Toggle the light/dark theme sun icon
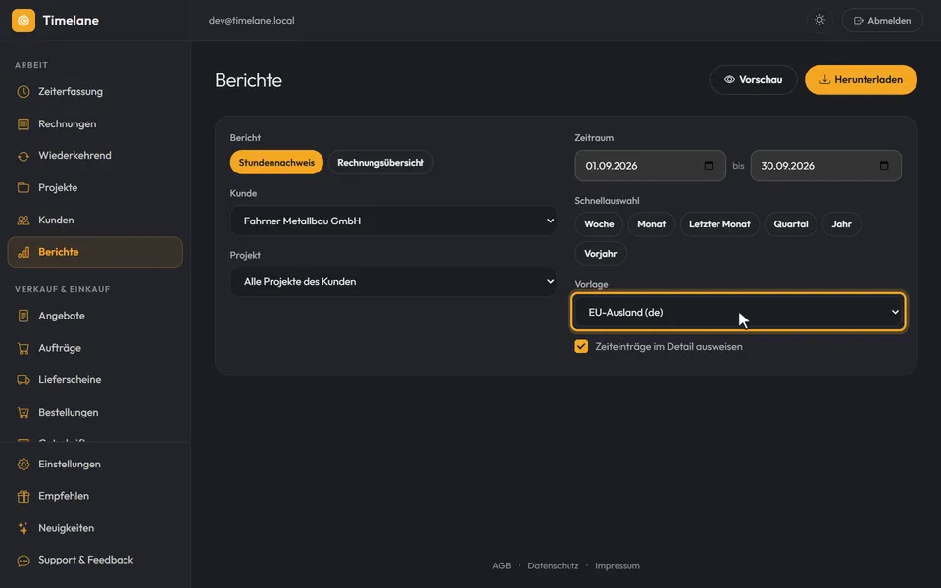The height and width of the screenshot is (588, 941). pos(819,20)
